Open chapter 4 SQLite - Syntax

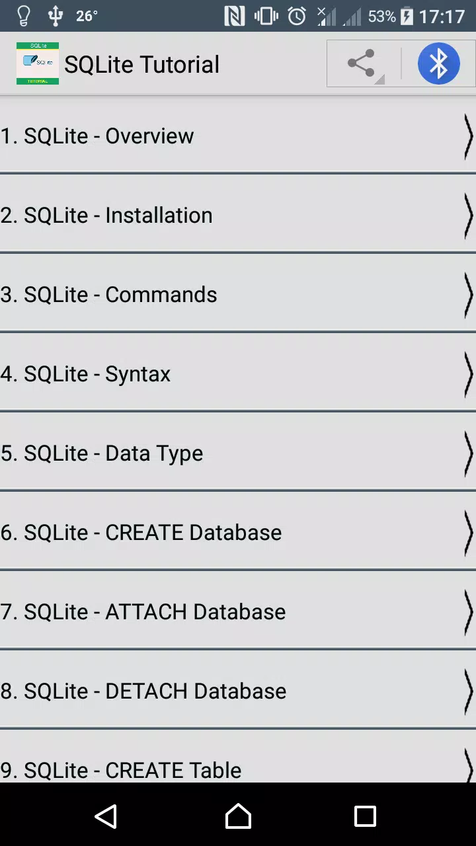(x=238, y=373)
